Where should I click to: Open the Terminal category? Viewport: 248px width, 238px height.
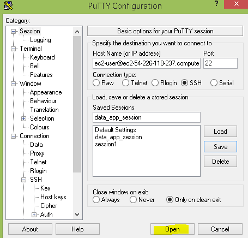(31, 49)
